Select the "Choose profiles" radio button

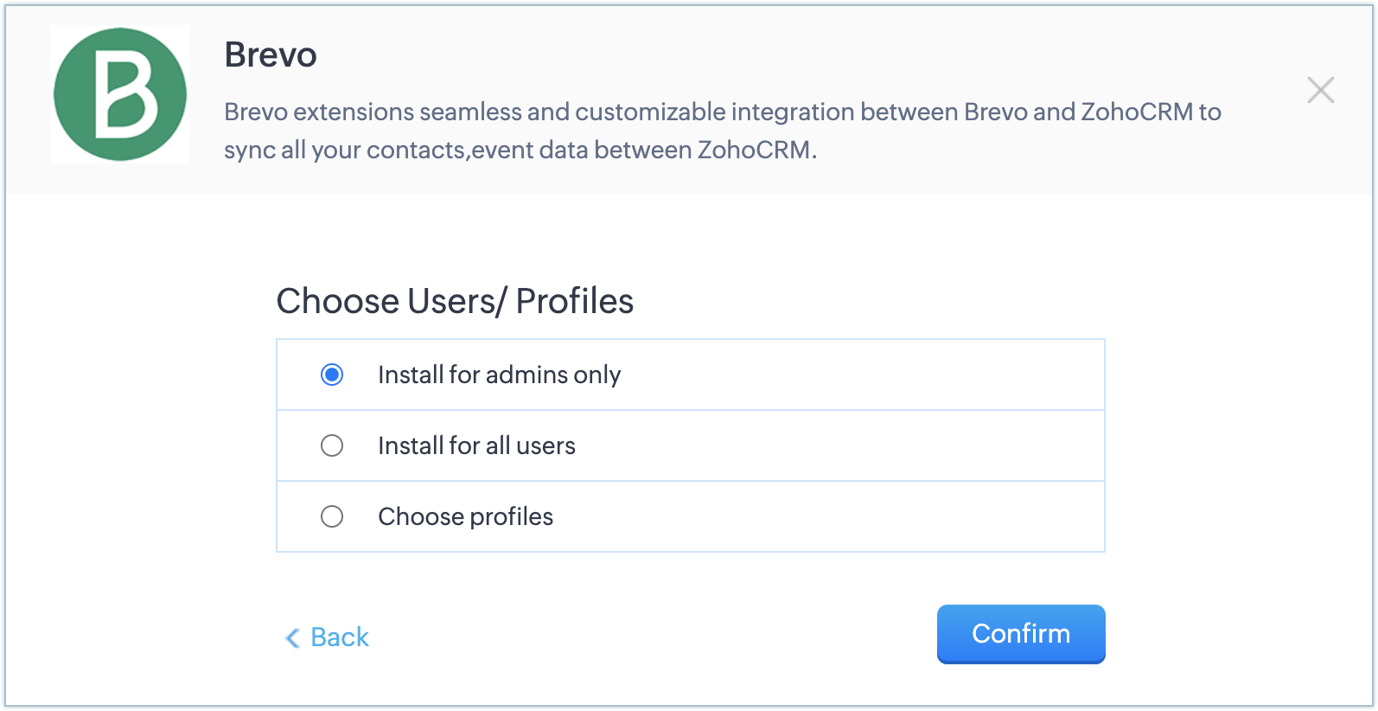(x=332, y=516)
